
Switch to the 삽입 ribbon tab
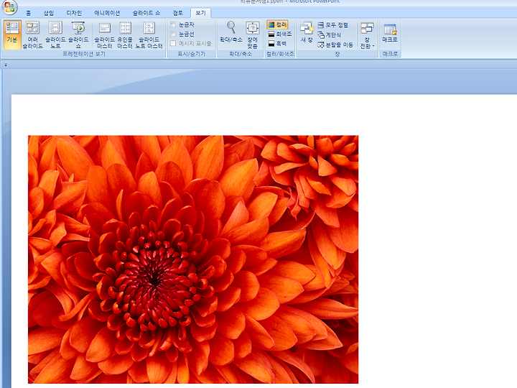click(x=49, y=13)
